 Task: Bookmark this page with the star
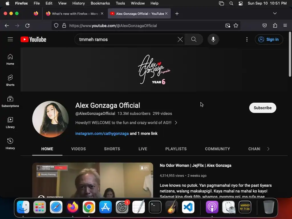pos(236,25)
